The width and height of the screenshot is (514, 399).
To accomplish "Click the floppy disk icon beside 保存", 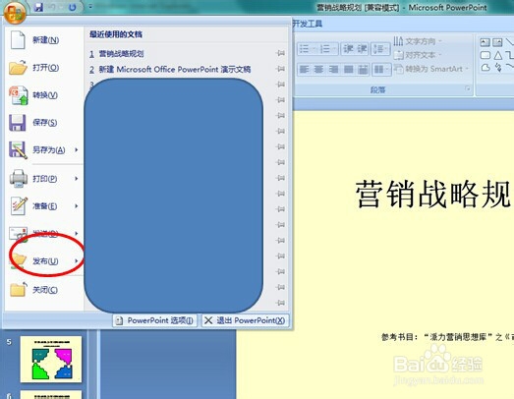I will click(18, 123).
